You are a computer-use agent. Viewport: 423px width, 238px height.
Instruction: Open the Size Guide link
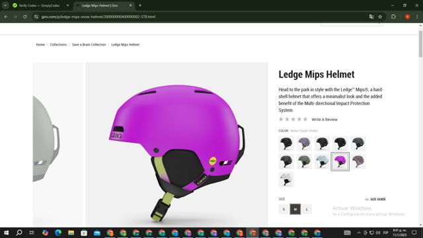point(375,199)
